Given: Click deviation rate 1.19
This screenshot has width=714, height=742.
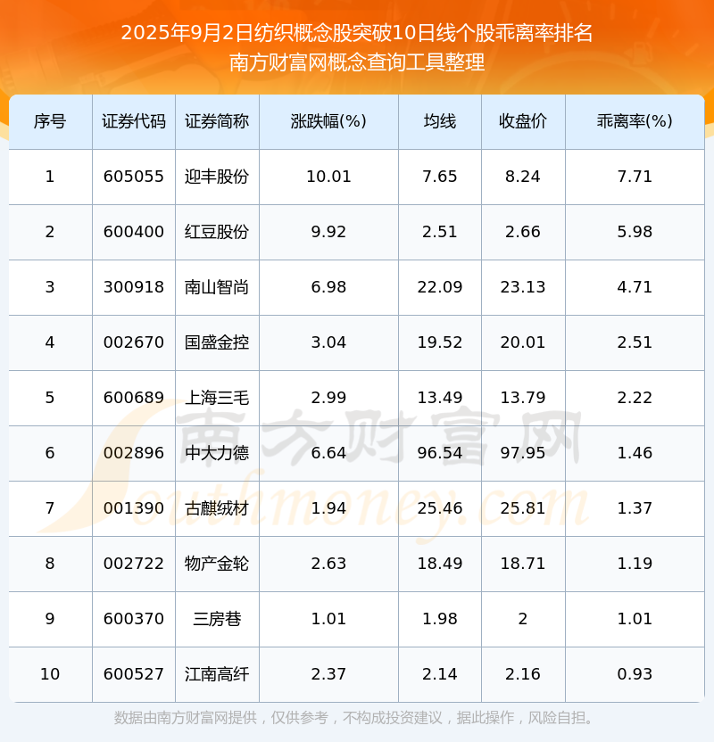Looking at the screenshot, I should [635, 564].
